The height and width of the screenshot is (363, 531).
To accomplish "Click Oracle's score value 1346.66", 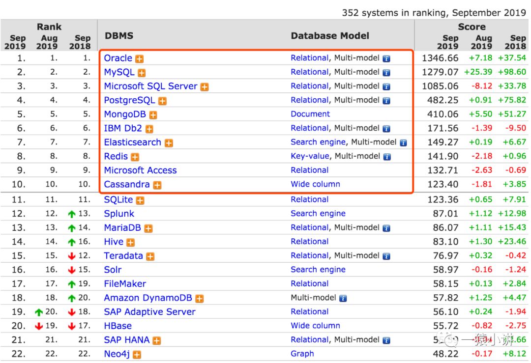I will (x=440, y=58).
